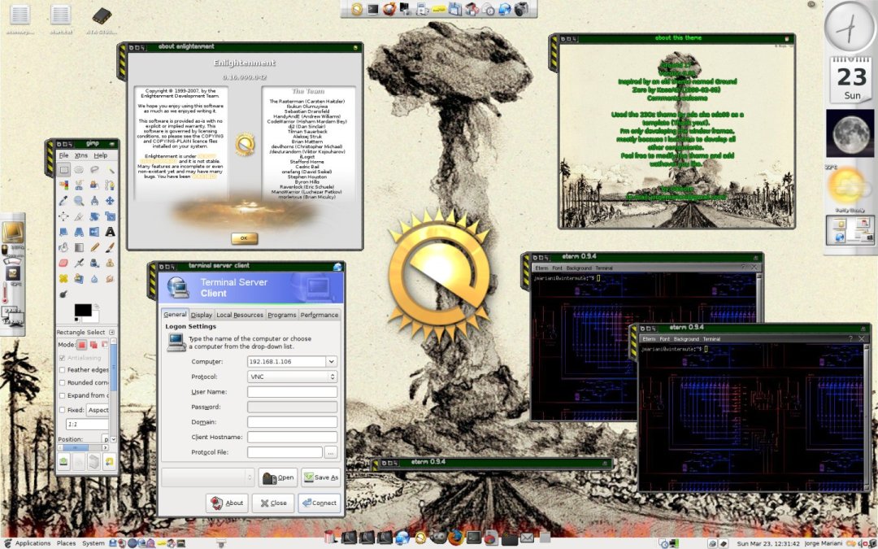Toggle the Fixed checkbox in tool options

click(62, 410)
